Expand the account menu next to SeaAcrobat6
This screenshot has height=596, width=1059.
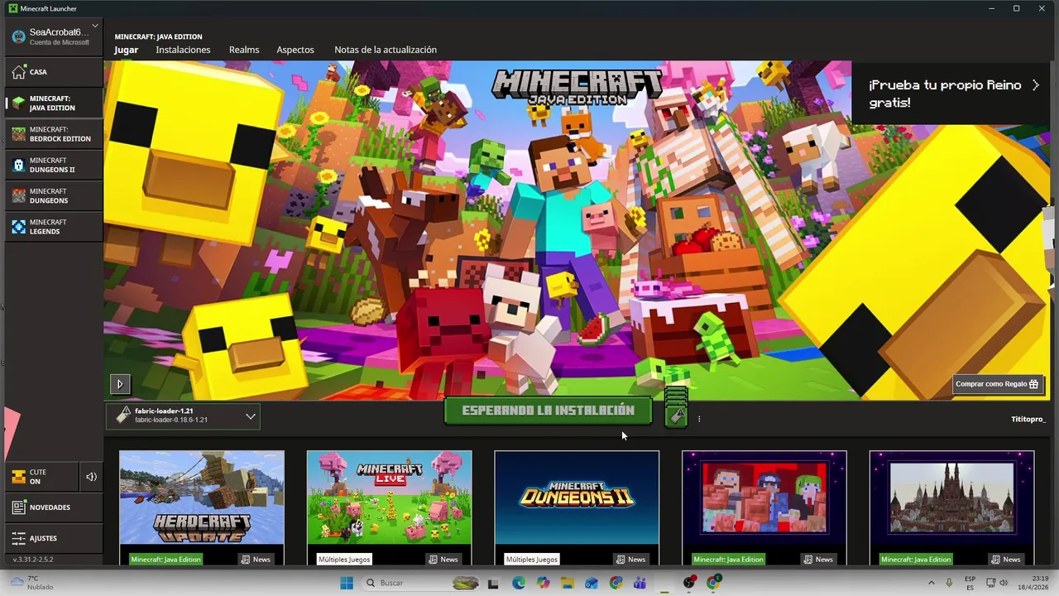[x=95, y=26]
